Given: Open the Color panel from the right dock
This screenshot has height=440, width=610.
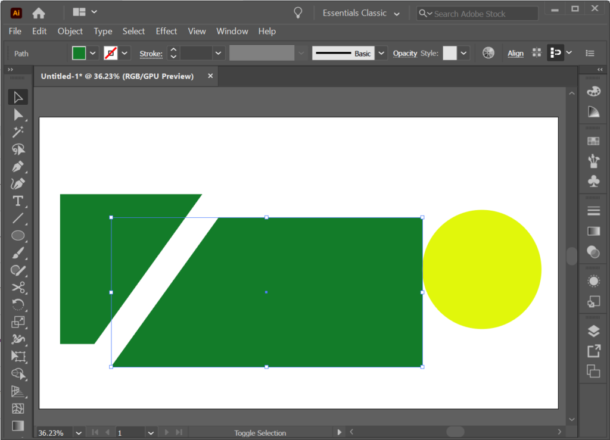Looking at the screenshot, I should coord(593,91).
